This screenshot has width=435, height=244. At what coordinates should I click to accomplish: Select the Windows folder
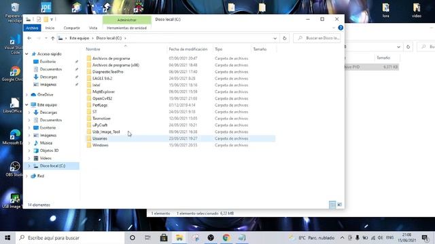tap(101, 145)
